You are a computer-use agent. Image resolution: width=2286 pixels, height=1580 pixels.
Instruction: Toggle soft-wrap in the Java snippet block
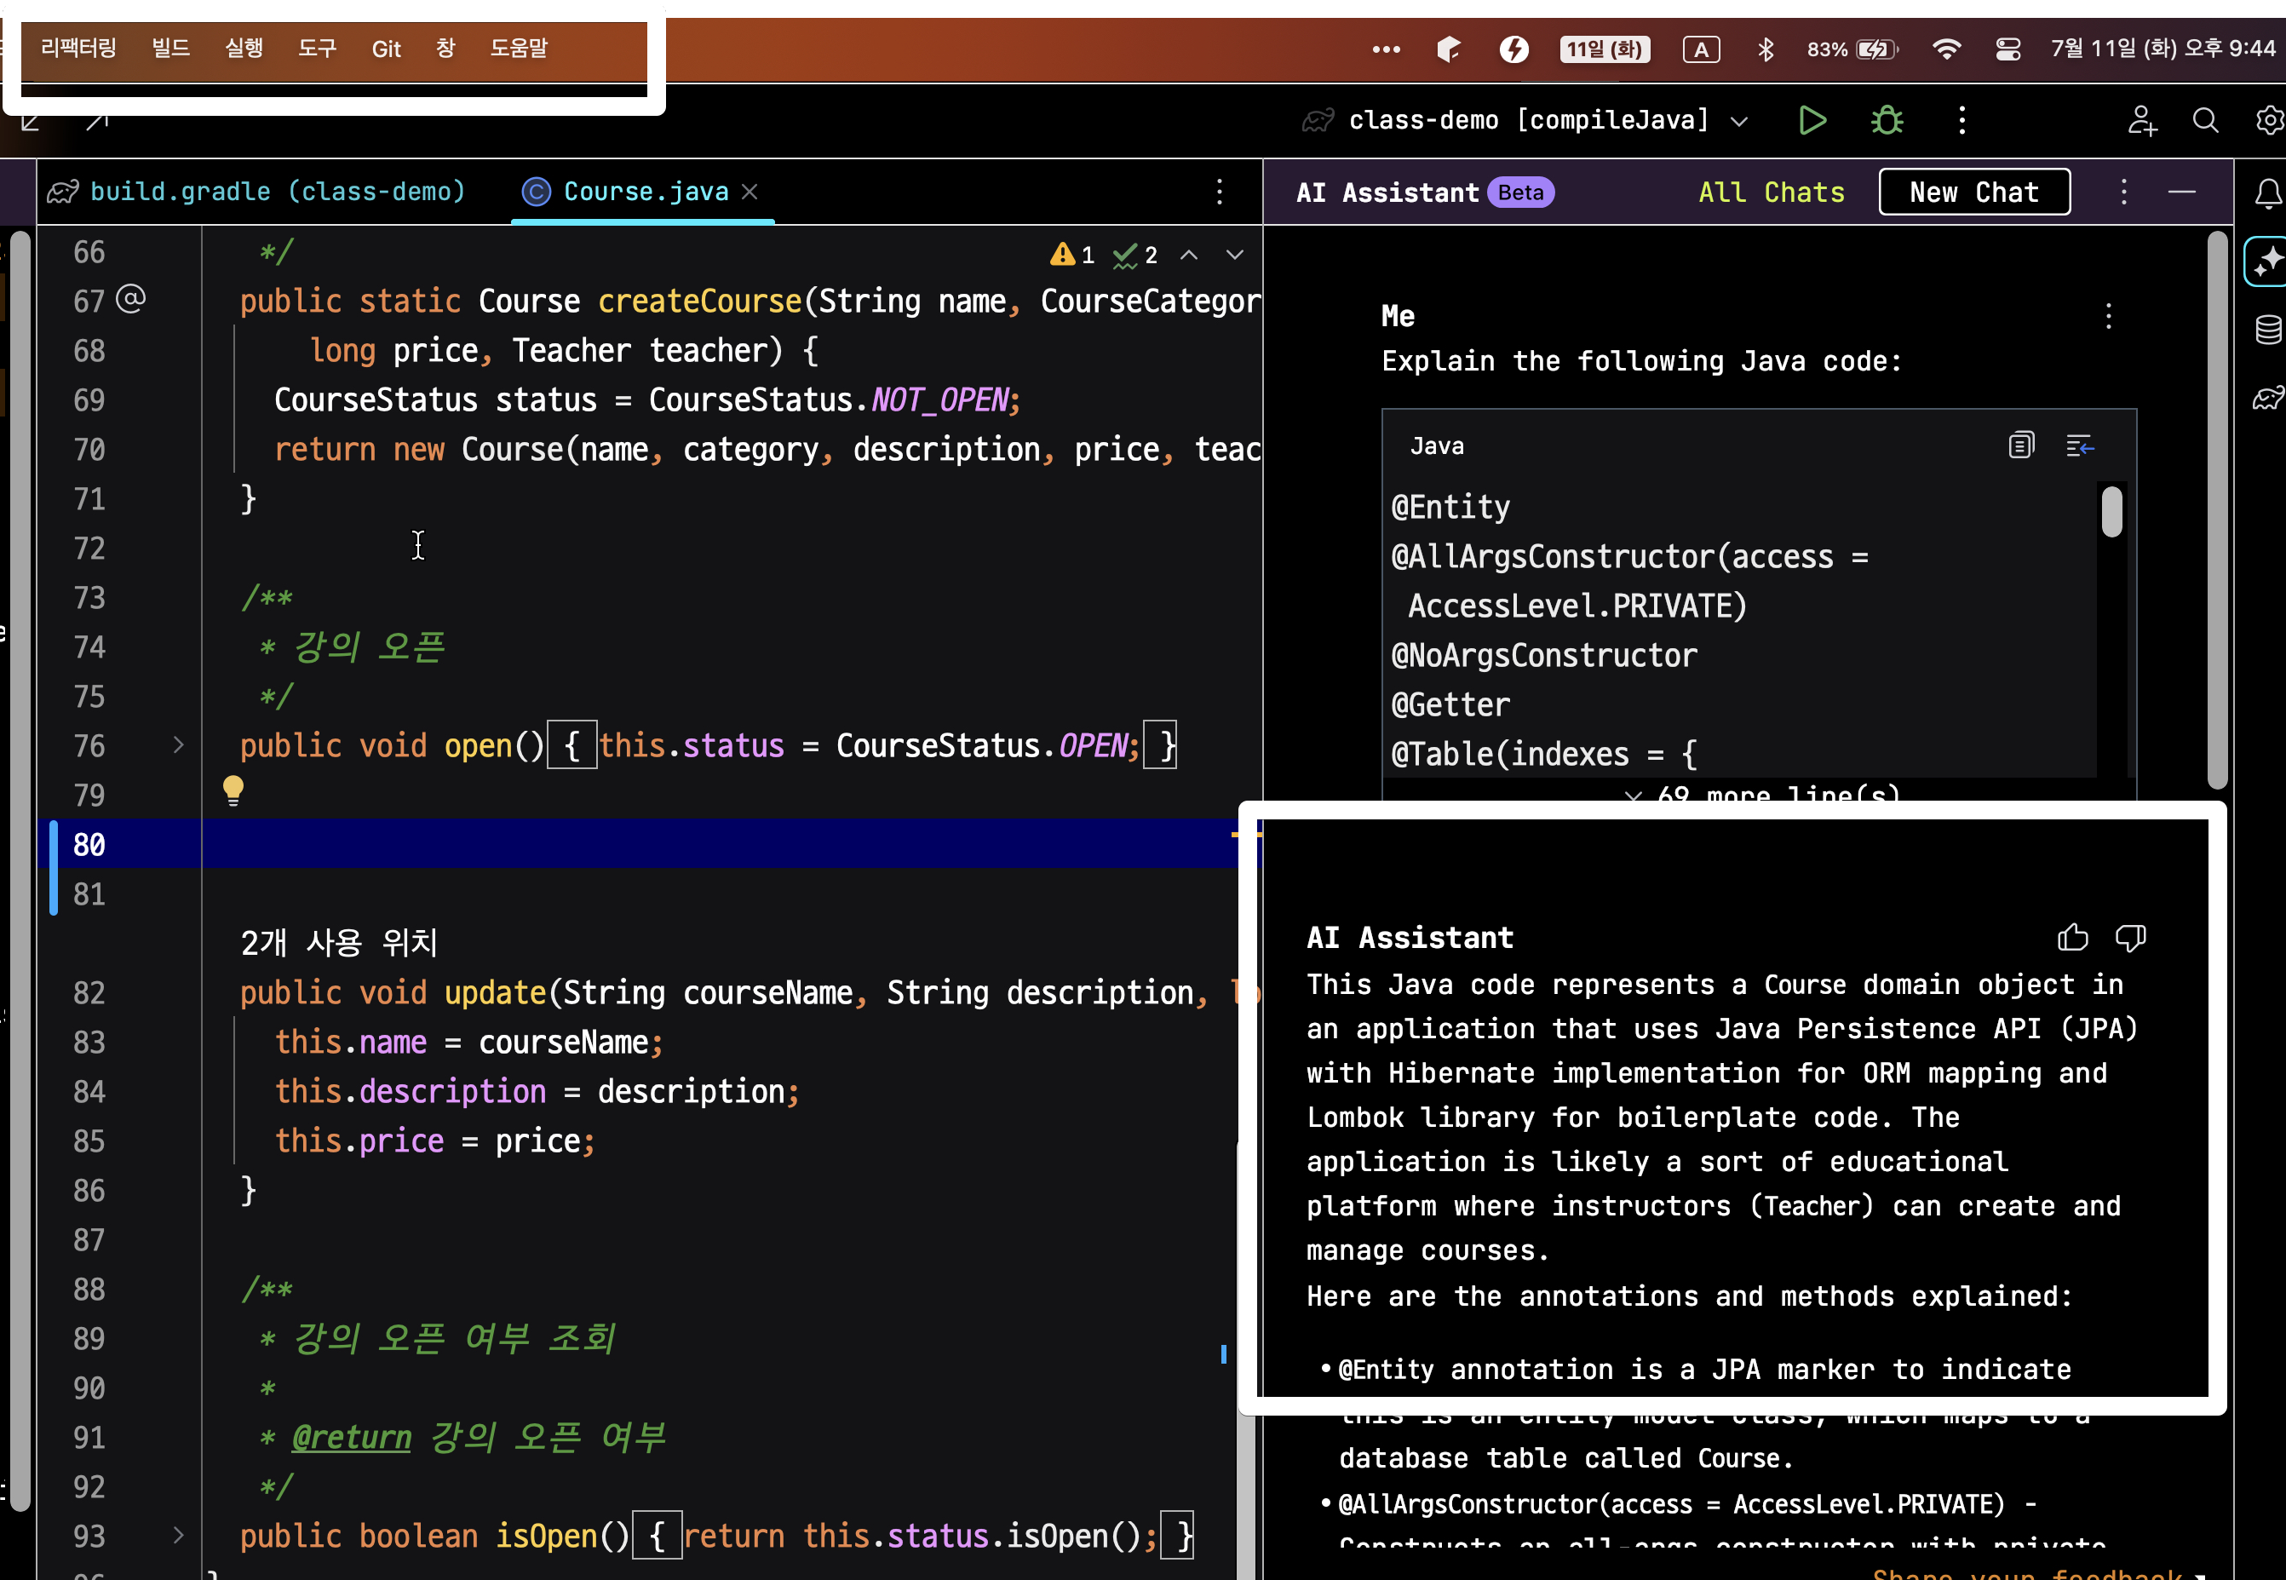(2079, 445)
